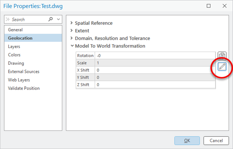The height and width of the screenshot is (149, 233).
Task: Open the Validate Position tab
Action: [x=33, y=88]
